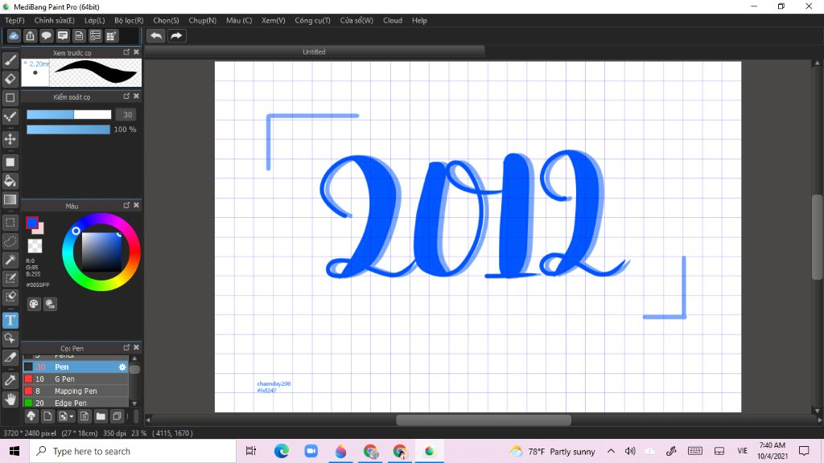Image resolution: width=824 pixels, height=463 pixels.
Task: Close the Xem trước cọ panel
Action: tap(137, 52)
